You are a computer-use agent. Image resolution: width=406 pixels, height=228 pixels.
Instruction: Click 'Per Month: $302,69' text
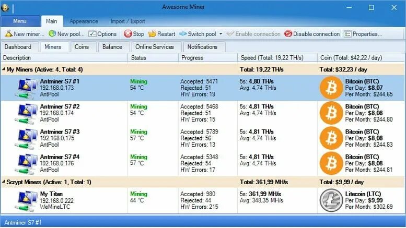[369, 207]
